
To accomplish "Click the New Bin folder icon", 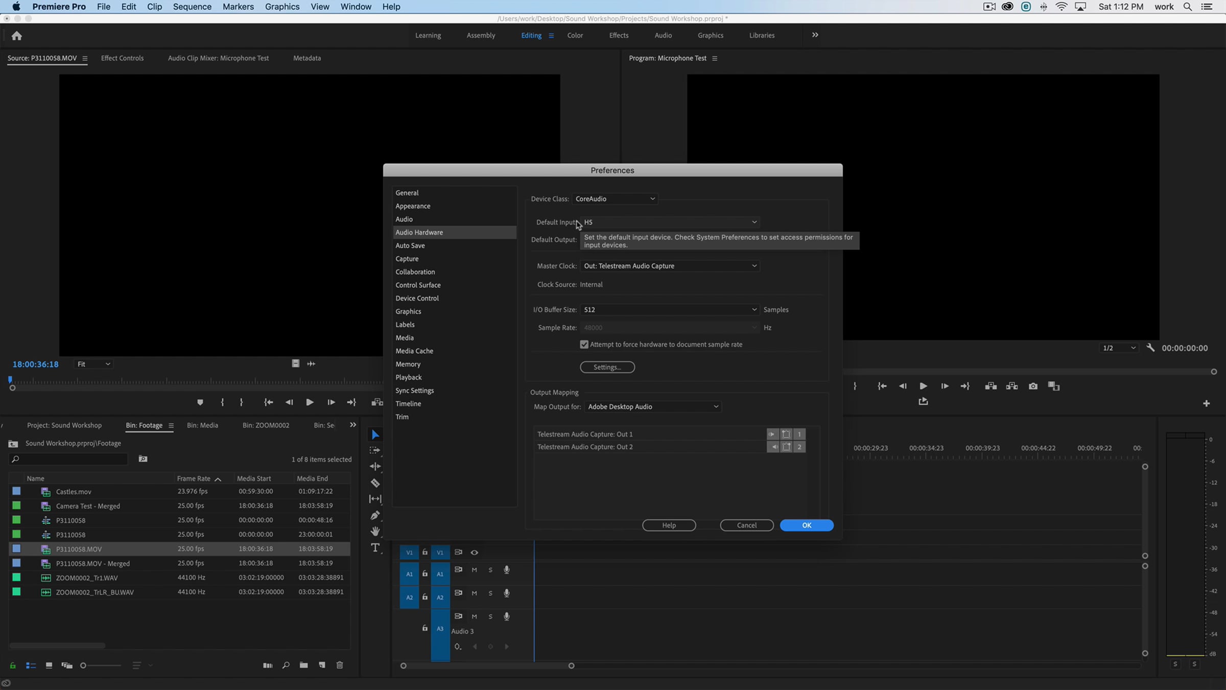I will 303,665.
